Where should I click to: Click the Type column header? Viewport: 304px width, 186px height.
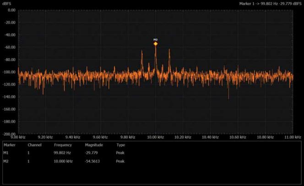(x=120, y=145)
